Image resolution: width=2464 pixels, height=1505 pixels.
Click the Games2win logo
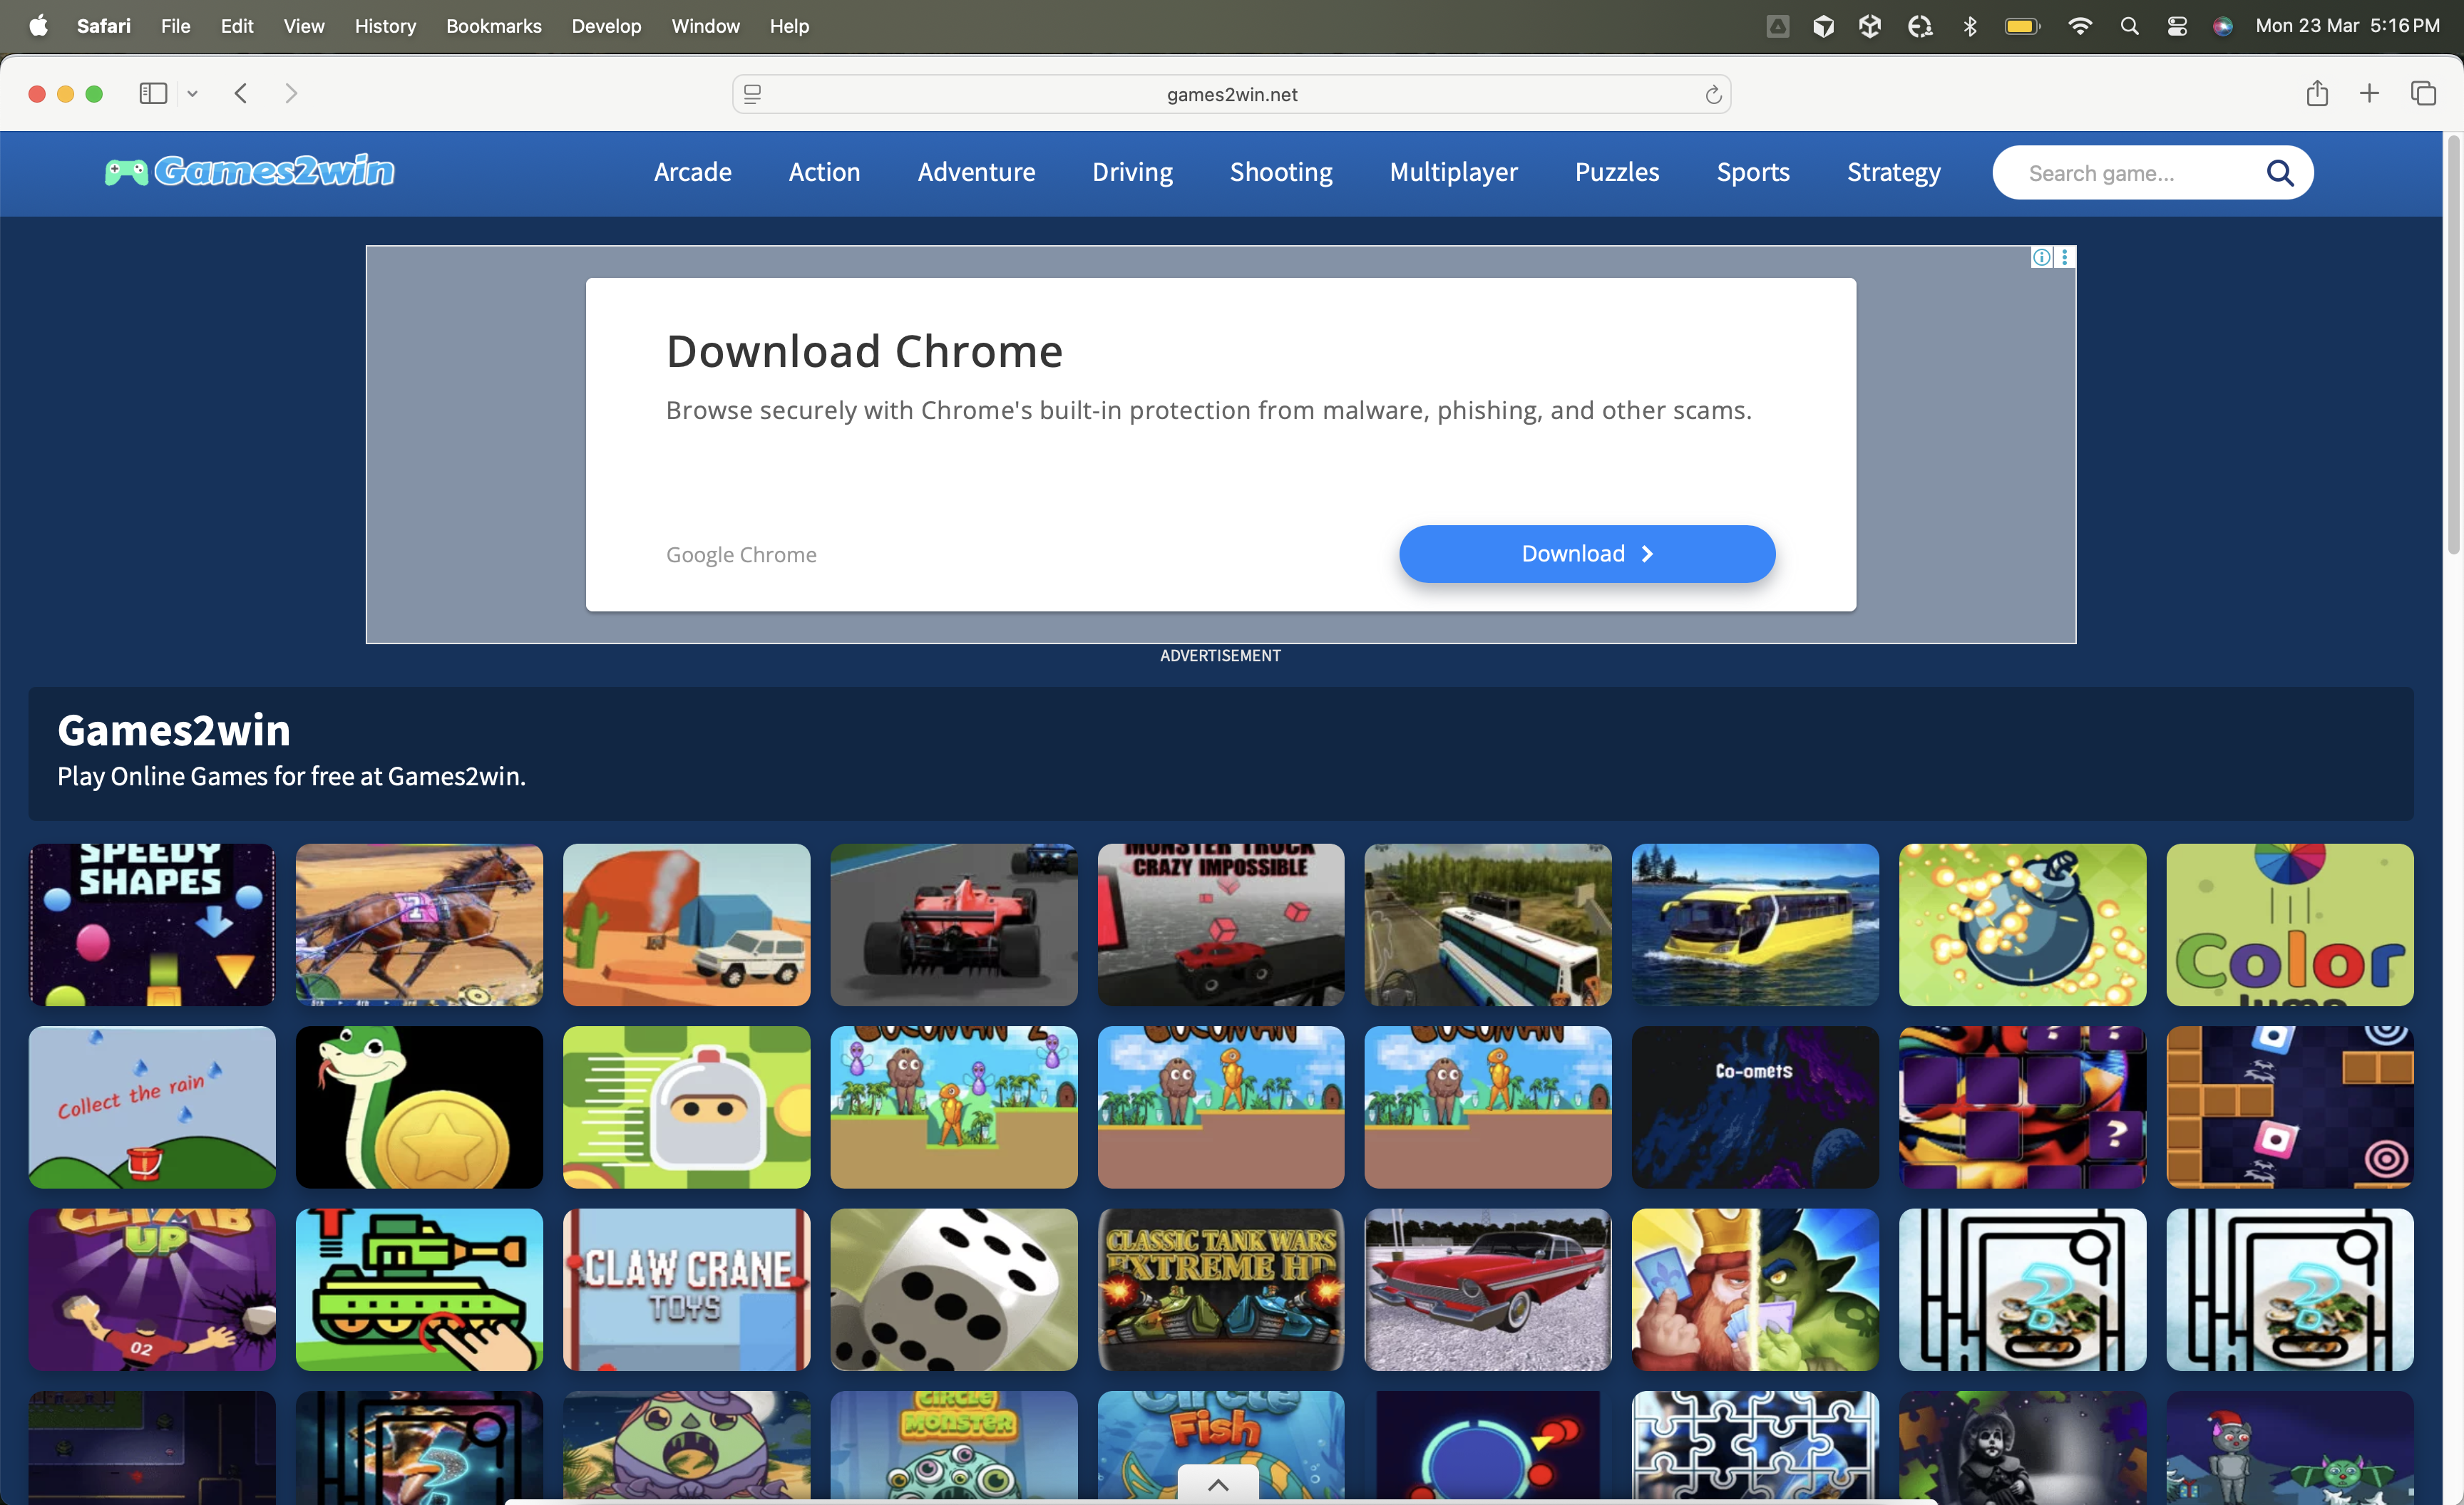click(250, 172)
